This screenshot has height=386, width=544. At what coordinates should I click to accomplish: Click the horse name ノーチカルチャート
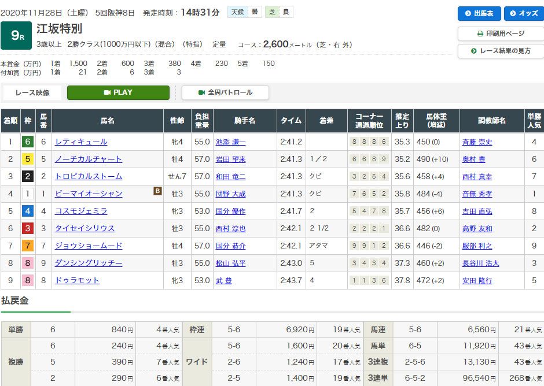(89, 159)
